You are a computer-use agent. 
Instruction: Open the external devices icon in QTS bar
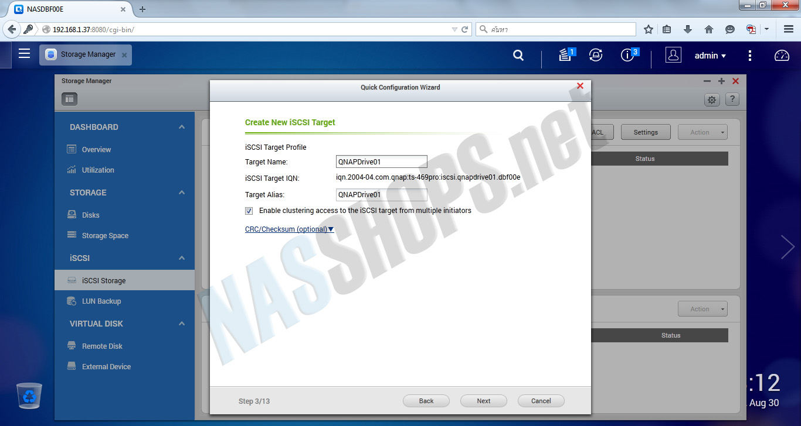coord(596,55)
